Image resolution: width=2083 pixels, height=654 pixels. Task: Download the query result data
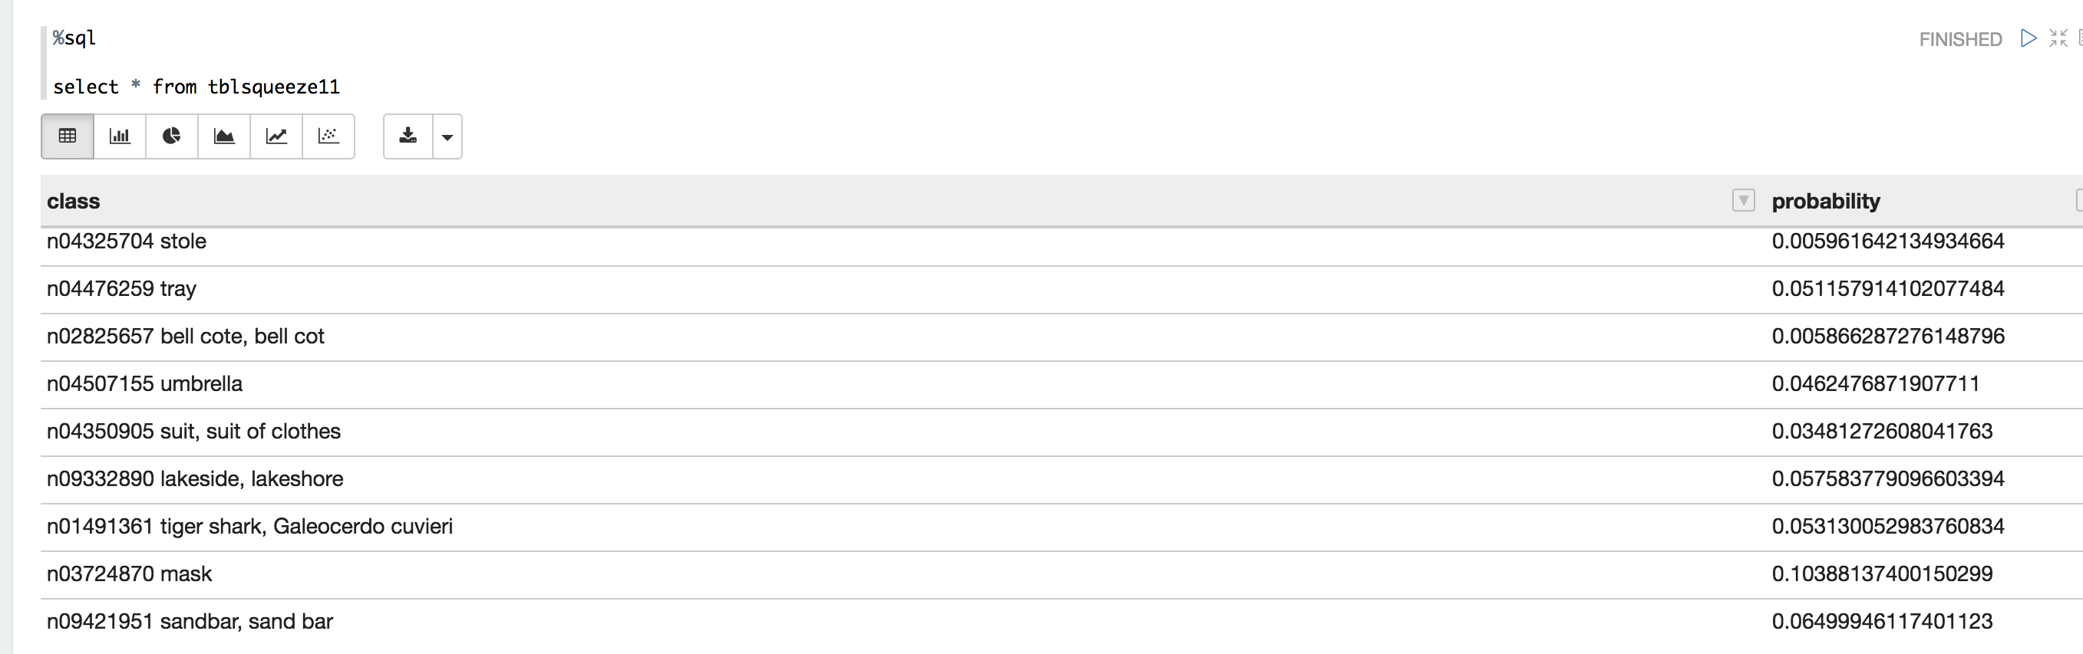pos(408,136)
